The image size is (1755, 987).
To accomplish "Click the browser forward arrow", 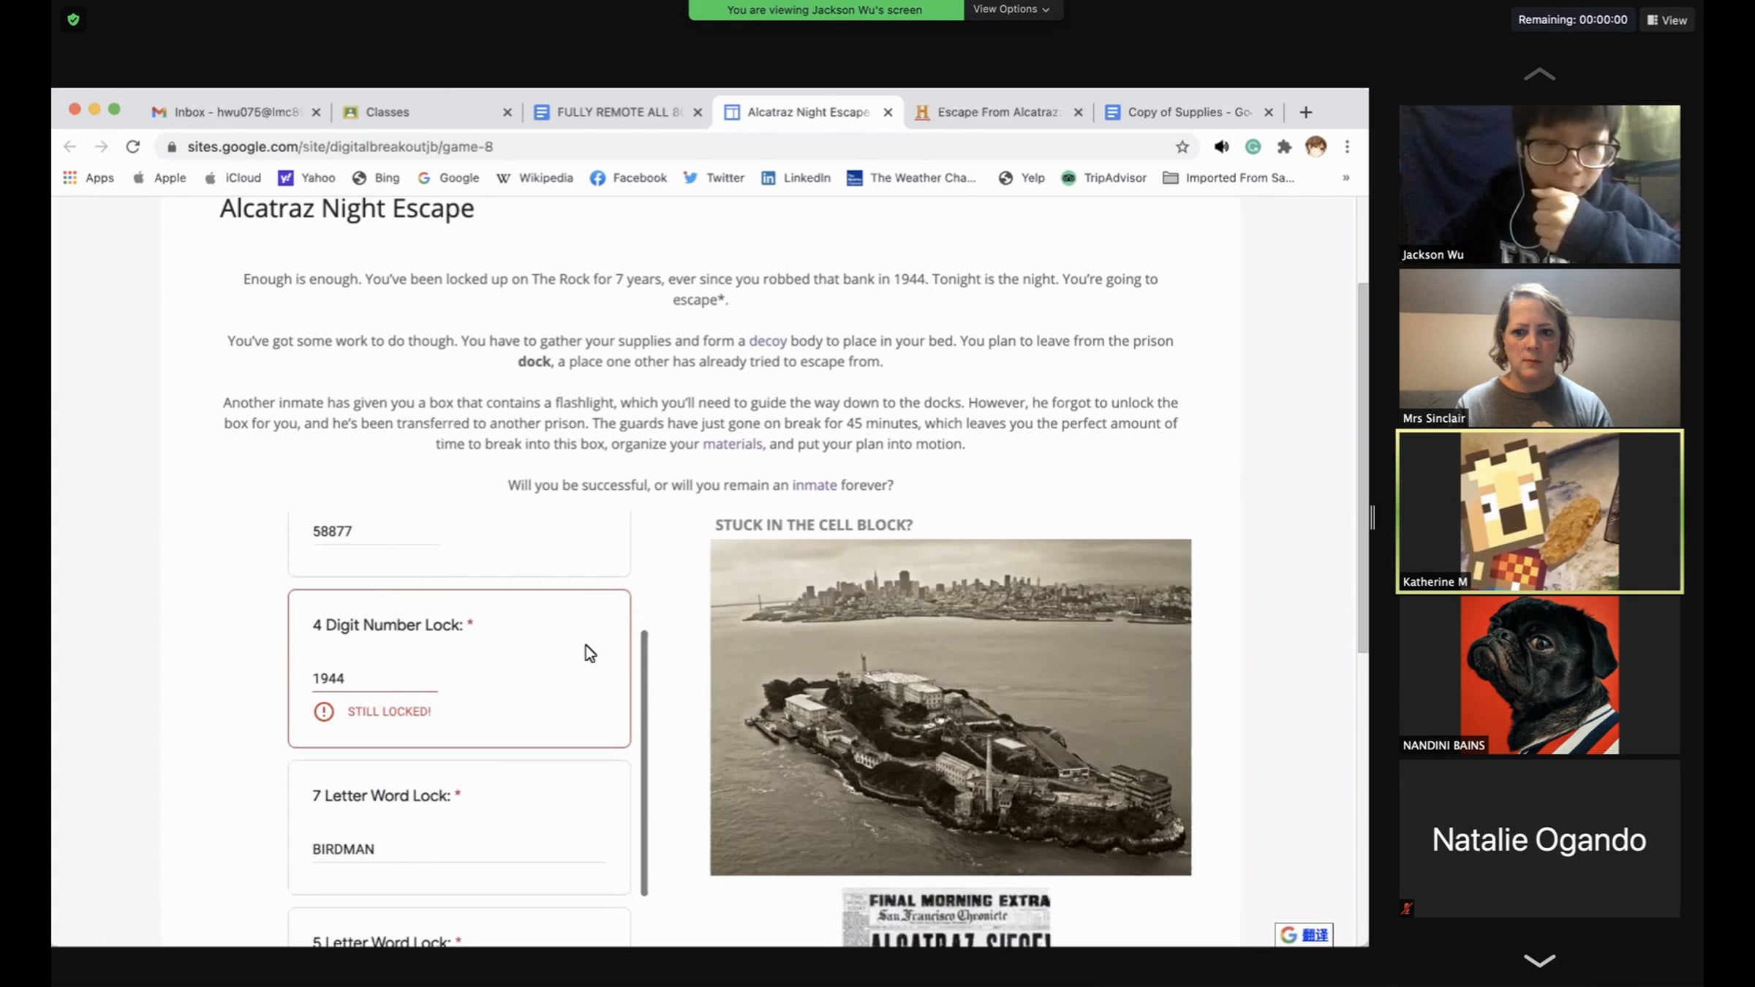I will (102, 147).
